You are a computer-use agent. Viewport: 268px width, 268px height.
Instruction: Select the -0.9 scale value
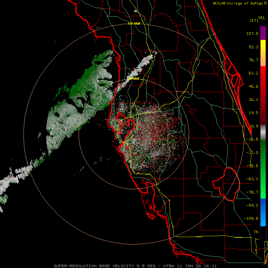(253, 126)
